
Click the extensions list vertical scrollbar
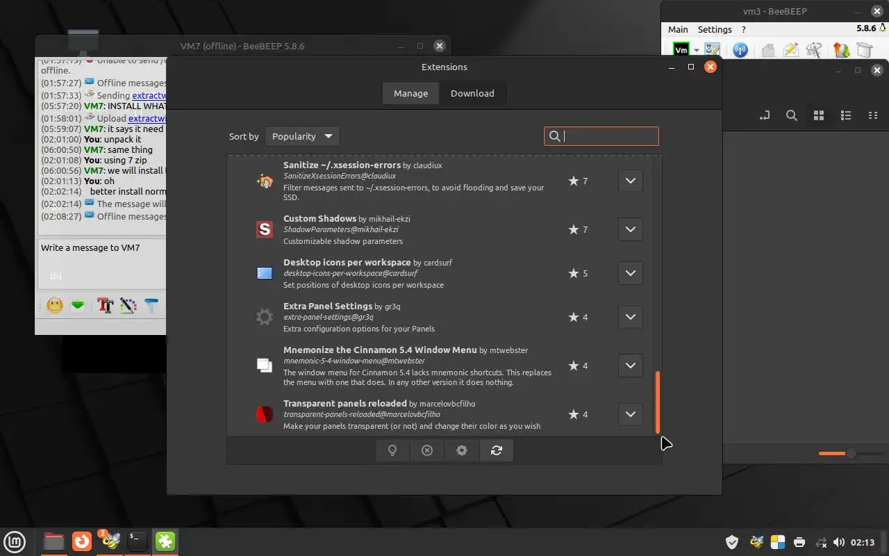[x=658, y=402]
